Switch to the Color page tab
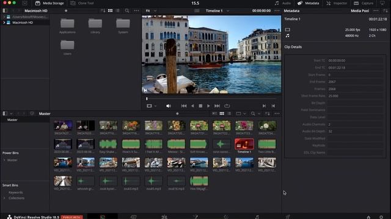 pos(226,217)
